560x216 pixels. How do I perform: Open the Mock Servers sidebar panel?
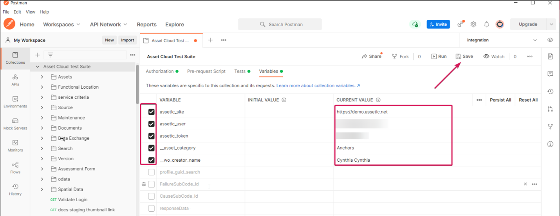(x=15, y=124)
